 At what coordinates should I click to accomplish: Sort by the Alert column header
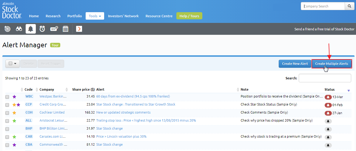click(100, 89)
